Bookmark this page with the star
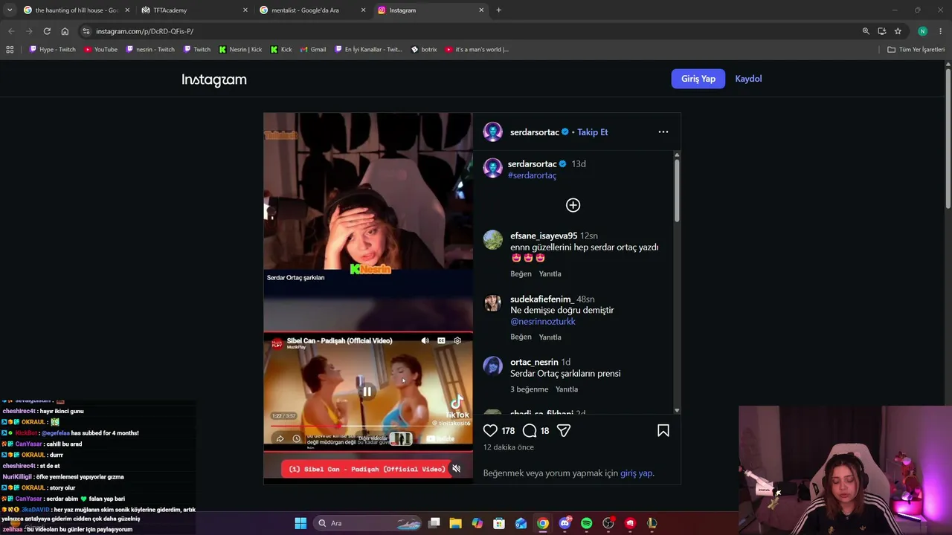The width and height of the screenshot is (952, 535). click(898, 31)
